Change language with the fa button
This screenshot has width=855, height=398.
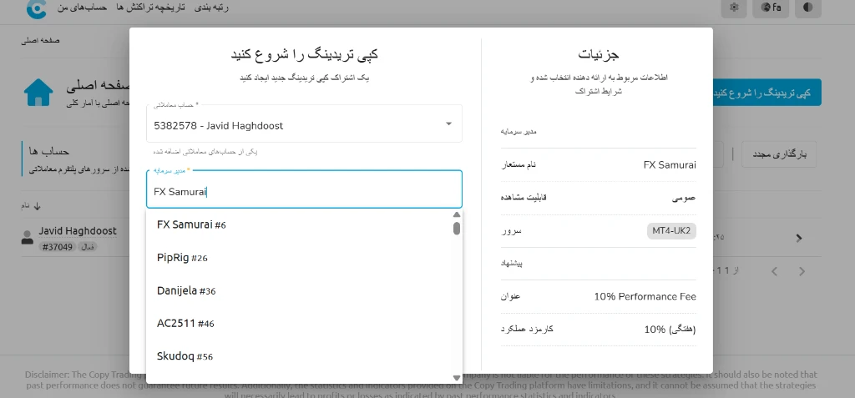click(x=771, y=8)
